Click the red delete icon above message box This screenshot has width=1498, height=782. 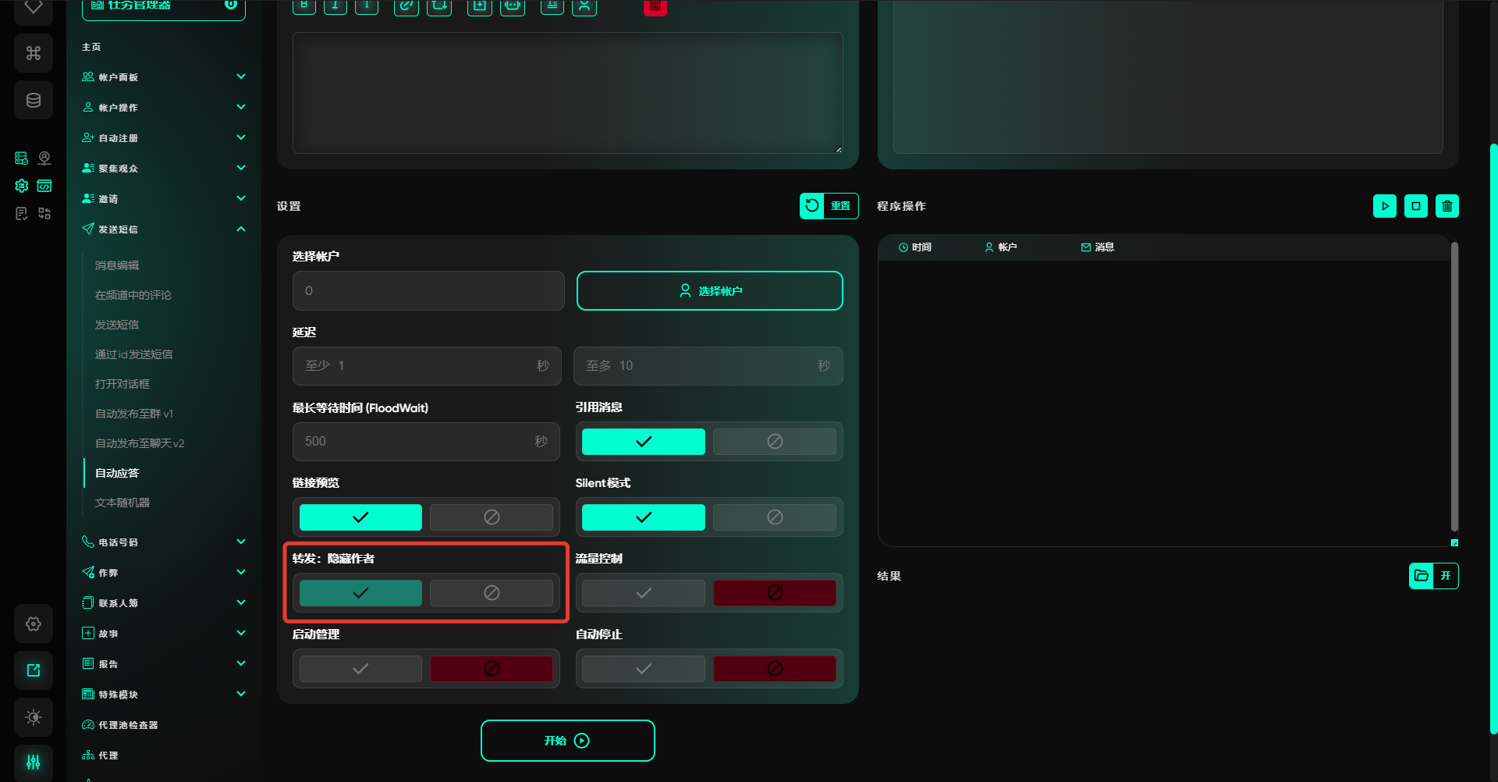pyautogui.click(x=655, y=7)
